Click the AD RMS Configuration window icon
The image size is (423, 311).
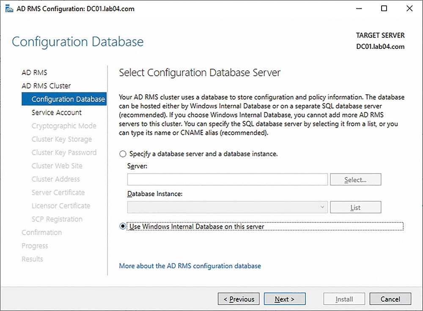tap(9, 9)
